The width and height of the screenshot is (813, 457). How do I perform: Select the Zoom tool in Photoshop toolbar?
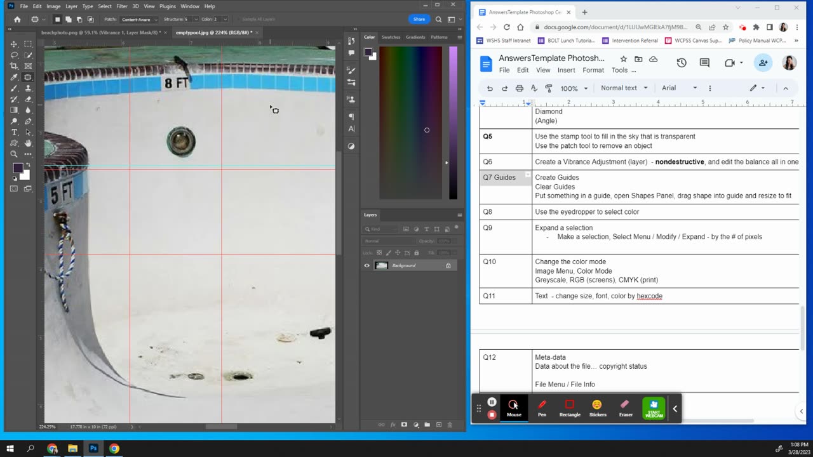[14, 154]
